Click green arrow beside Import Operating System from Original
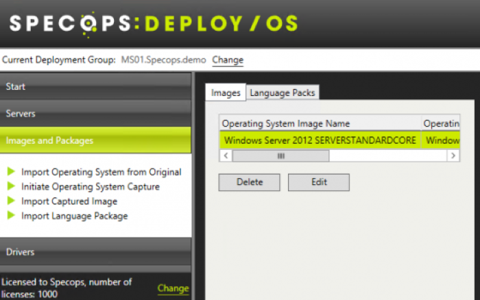 coord(11,171)
